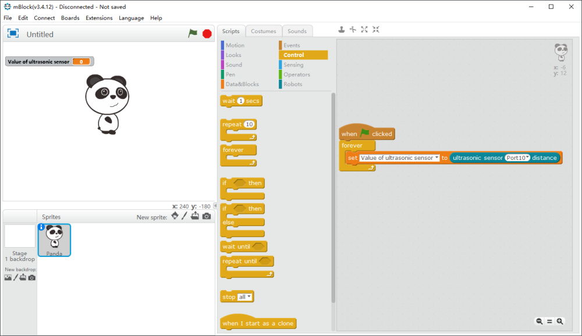The image size is (582, 336).
Task: Open the File menu
Action: pos(8,18)
